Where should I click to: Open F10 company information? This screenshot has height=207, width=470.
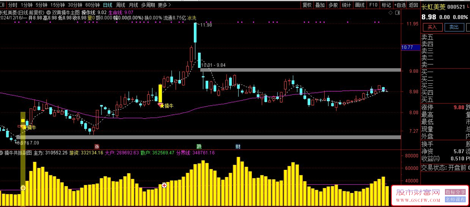click(373, 5)
